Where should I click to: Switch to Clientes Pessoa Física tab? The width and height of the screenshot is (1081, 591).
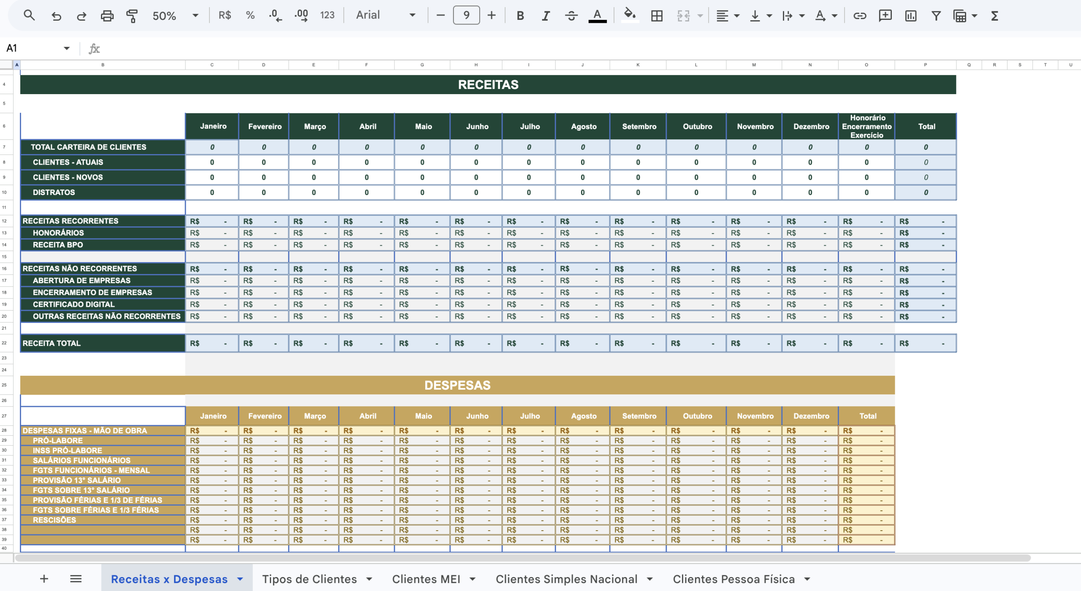733,579
